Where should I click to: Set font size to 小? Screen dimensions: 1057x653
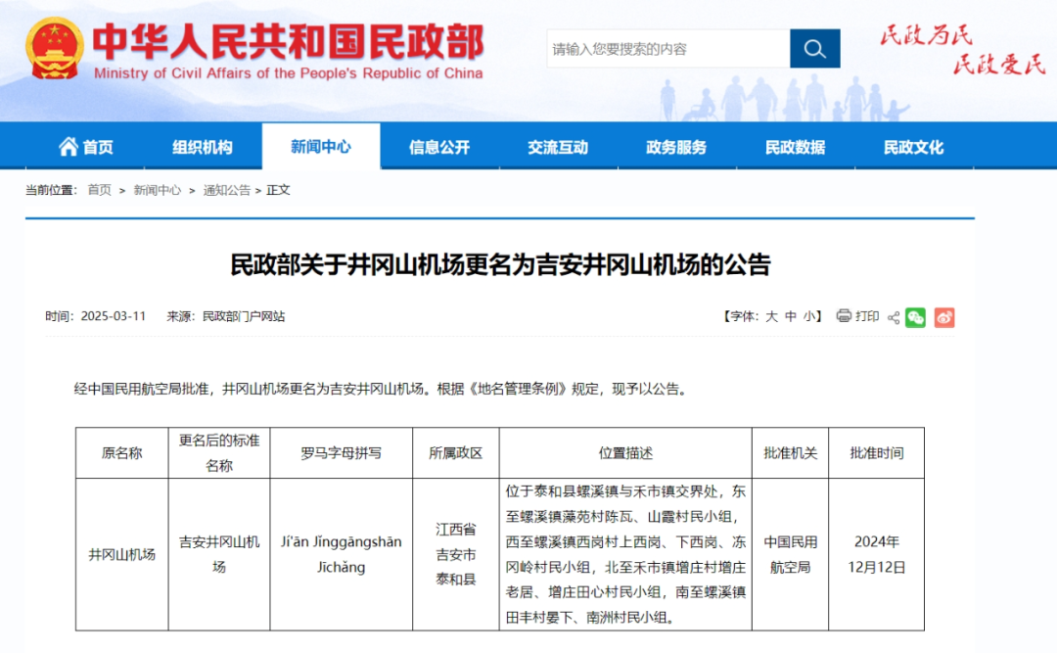(x=809, y=316)
